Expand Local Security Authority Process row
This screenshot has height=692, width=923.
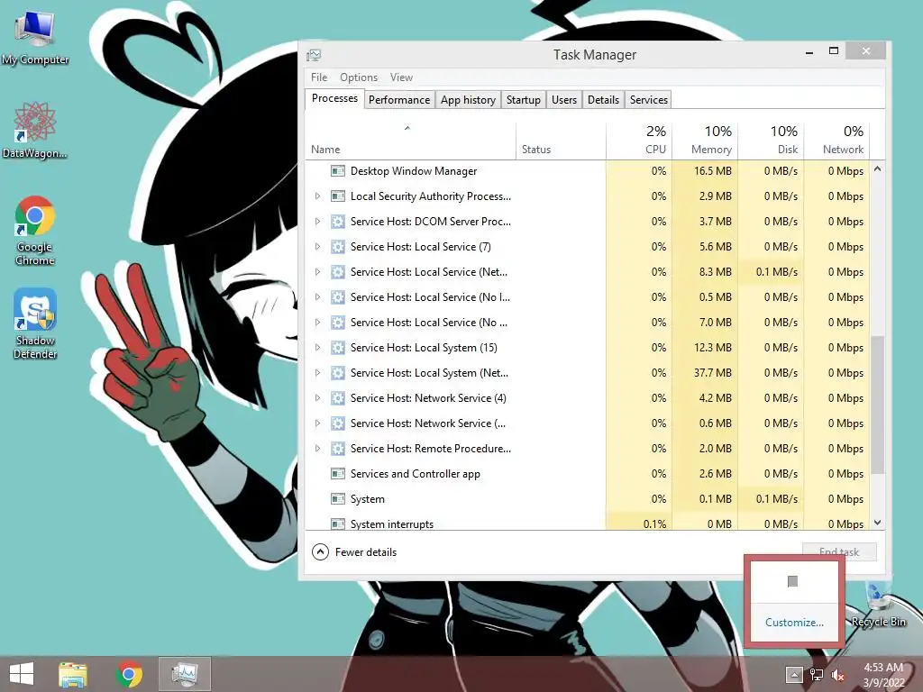coord(318,196)
